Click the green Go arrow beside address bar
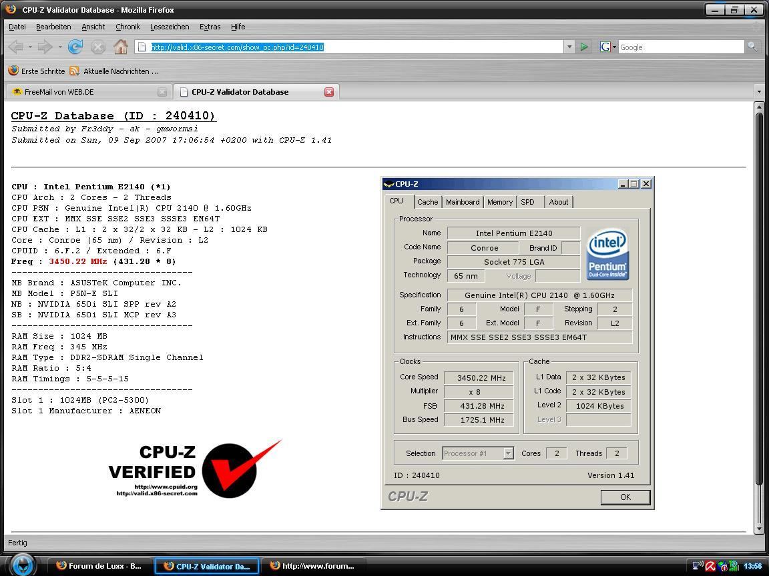The image size is (769, 576). (583, 47)
